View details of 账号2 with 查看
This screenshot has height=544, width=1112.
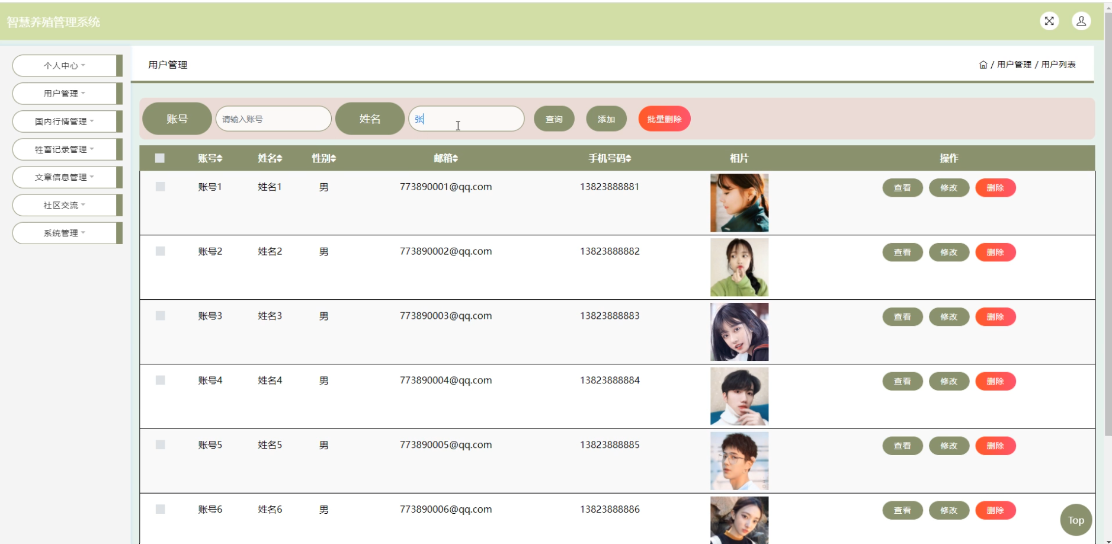tap(902, 252)
